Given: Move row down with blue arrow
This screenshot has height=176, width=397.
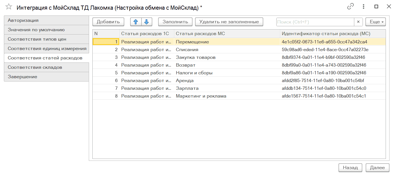Looking at the screenshot, I should (147, 22).
